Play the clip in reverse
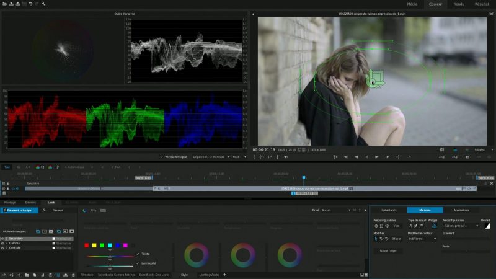Image resolution: width=496 pixels, height=279 pixels. click(x=356, y=157)
